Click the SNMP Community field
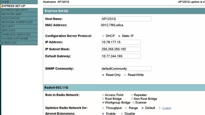Viewport: 205px width, 115px height. coord(126,69)
